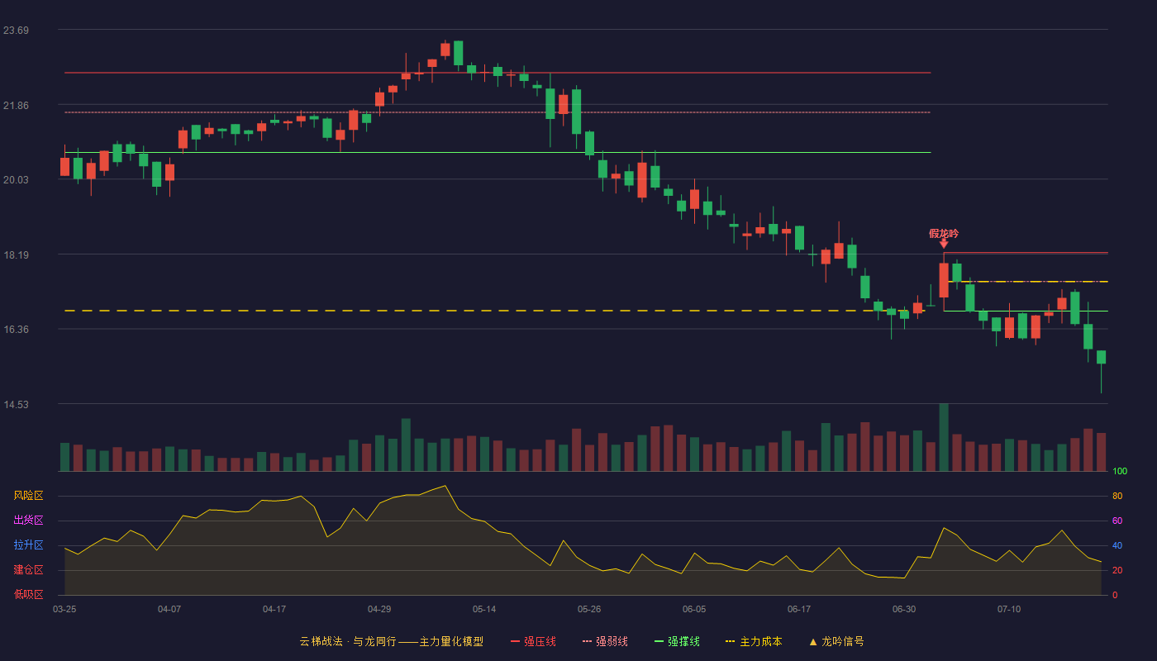This screenshot has height=661, width=1157.
Task: Click the 60 indicator scale label
Action: (x=1117, y=521)
